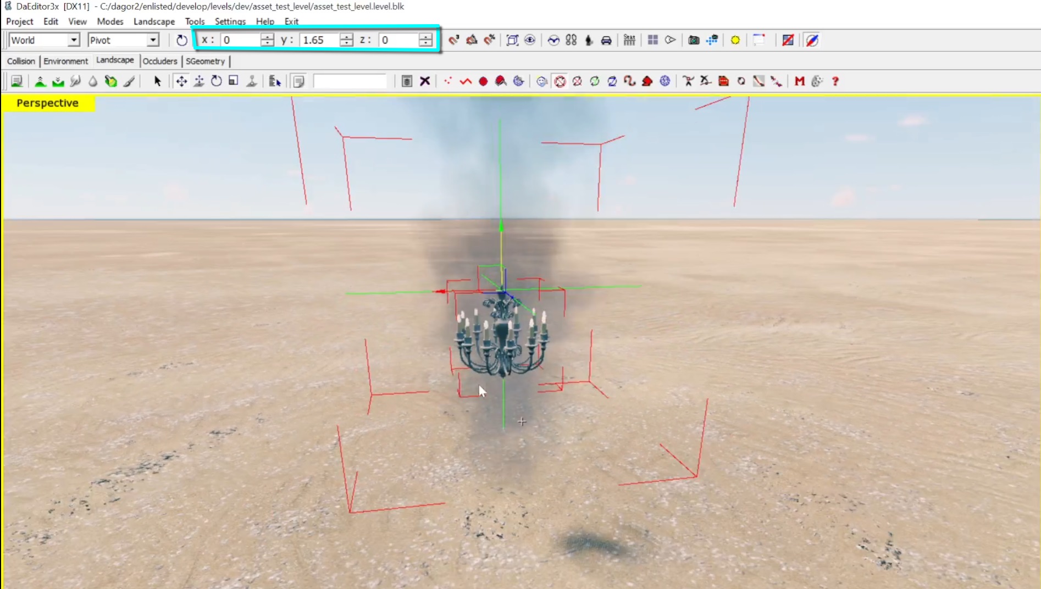This screenshot has width=1041, height=589.
Task: Increase the Y value with stepper arrow
Action: (x=346, y=36)
